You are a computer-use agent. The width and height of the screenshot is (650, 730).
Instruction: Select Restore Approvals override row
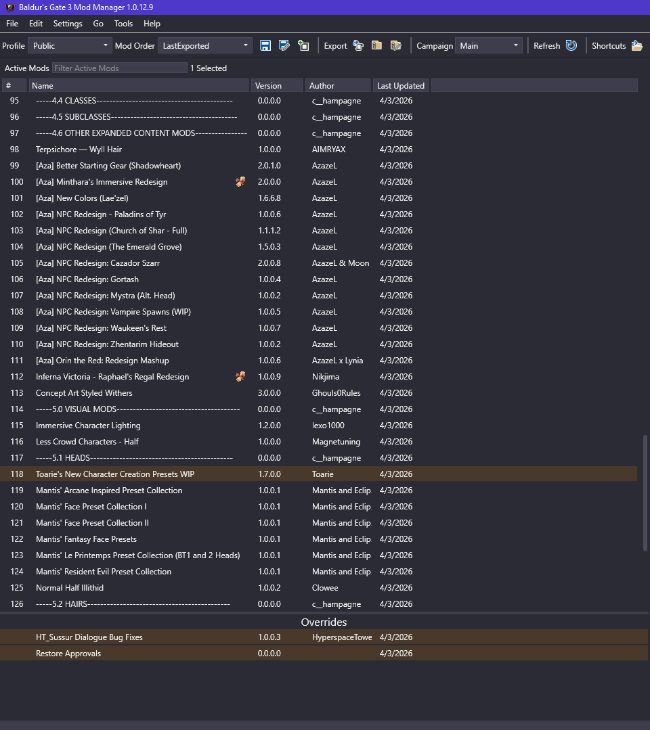[324, 654]
